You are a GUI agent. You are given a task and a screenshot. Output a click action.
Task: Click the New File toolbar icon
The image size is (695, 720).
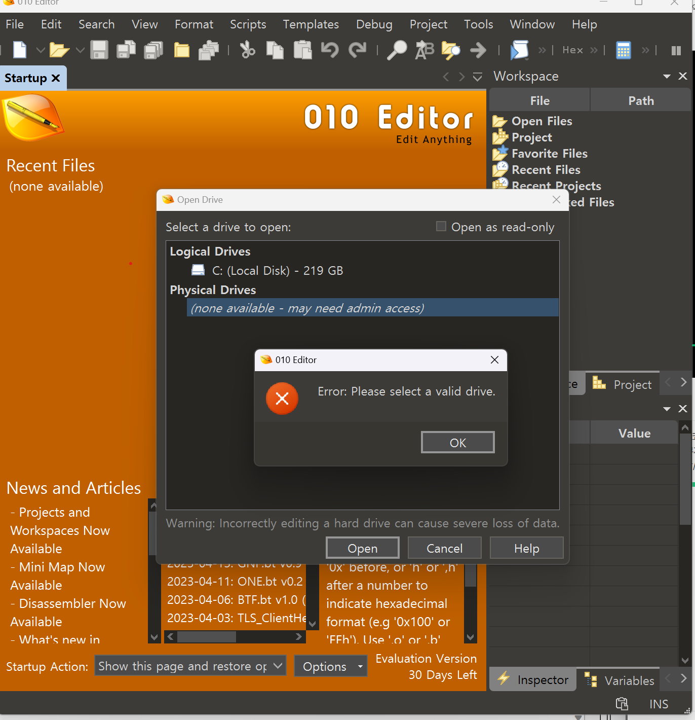pos(20,50)
